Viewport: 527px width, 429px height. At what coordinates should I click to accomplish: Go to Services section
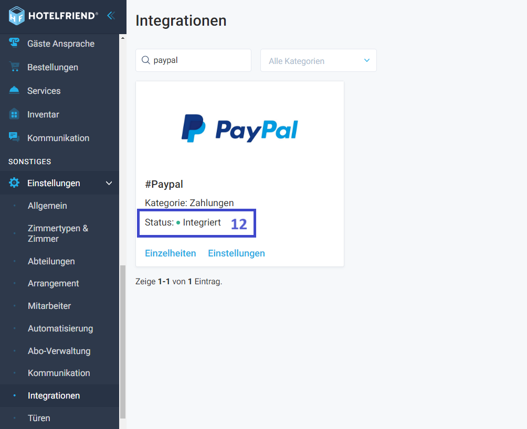pos(44,91)
